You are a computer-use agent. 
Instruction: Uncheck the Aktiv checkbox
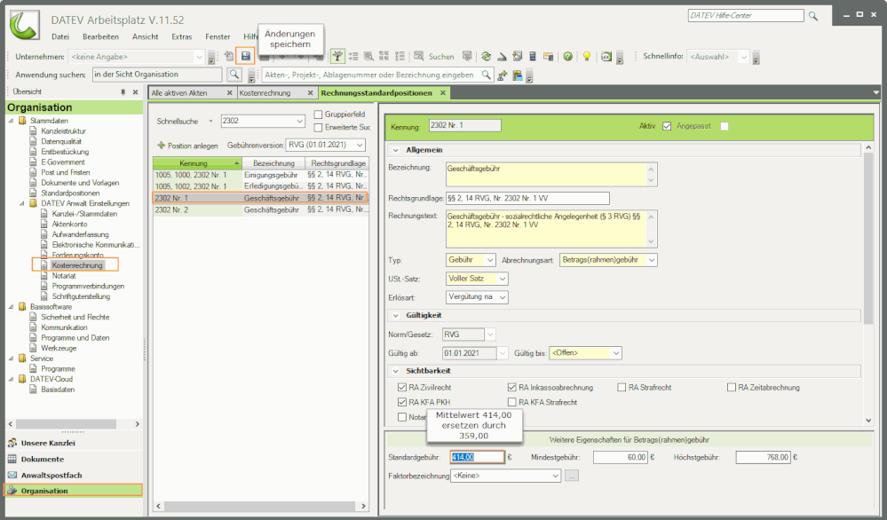pyautogui.click(x=667, y=126)
